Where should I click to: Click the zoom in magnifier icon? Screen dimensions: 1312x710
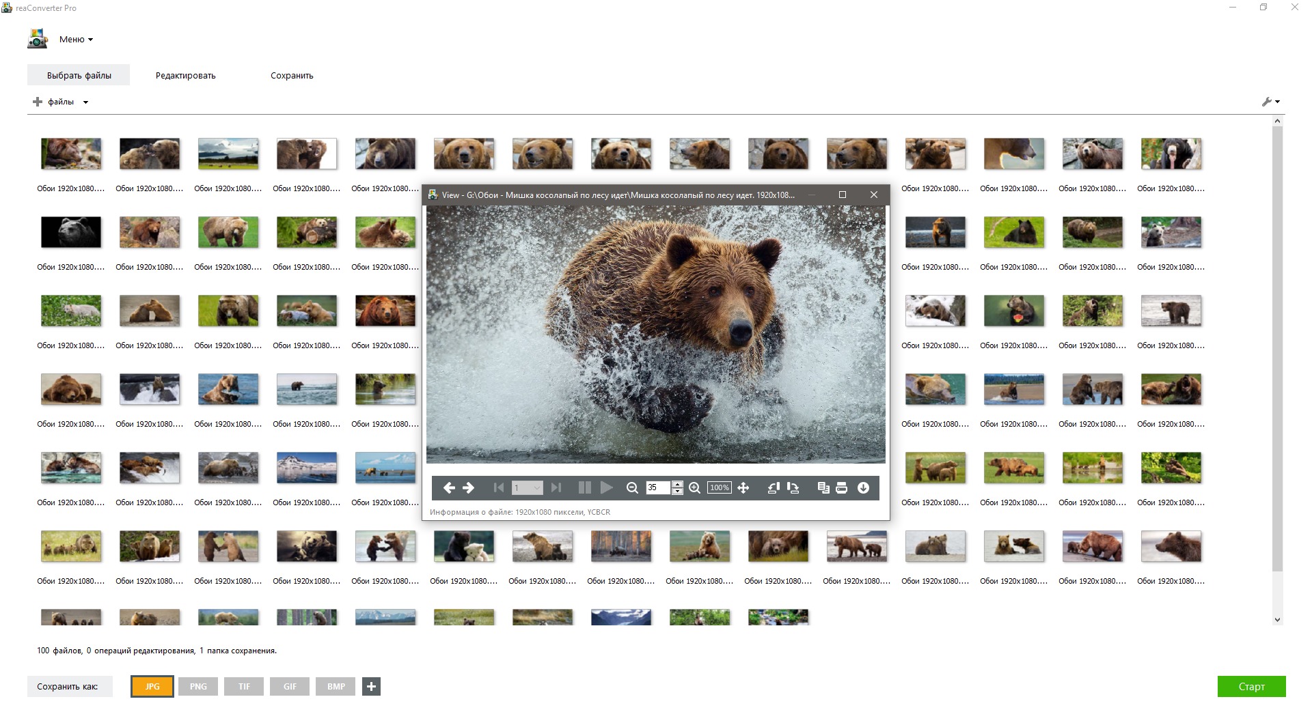(x=694, y=487)
